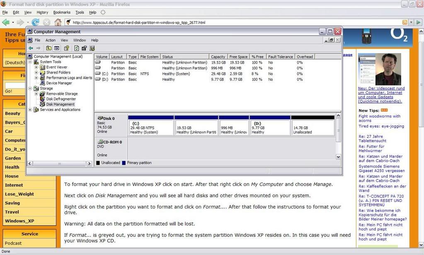Click the site favicon in the address bar
The height and width of the screenshot is (255, 424).
[69, 22]
